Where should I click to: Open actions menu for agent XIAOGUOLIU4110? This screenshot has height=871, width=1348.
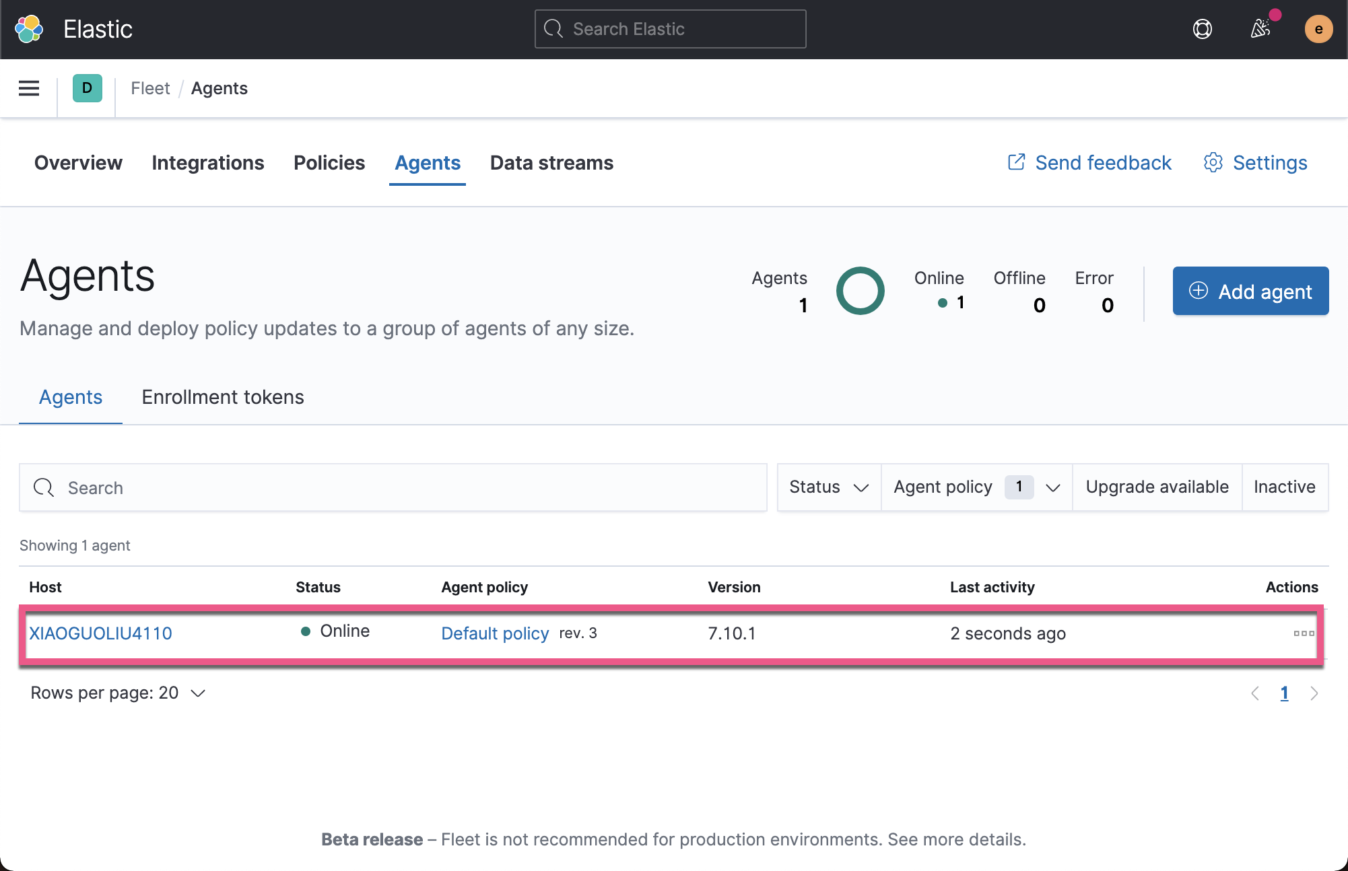[1304, 633]
